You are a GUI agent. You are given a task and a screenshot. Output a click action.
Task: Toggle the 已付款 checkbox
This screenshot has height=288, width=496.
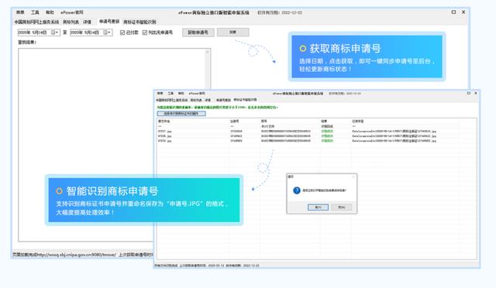122,33
